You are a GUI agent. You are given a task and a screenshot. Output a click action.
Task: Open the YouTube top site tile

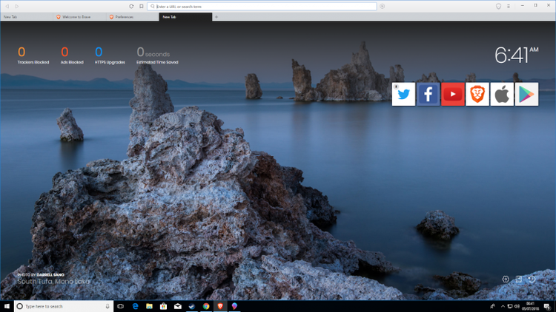click(x=453, y=94)
